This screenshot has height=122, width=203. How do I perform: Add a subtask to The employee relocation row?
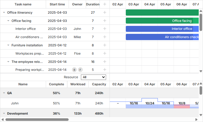pos(105,61)
